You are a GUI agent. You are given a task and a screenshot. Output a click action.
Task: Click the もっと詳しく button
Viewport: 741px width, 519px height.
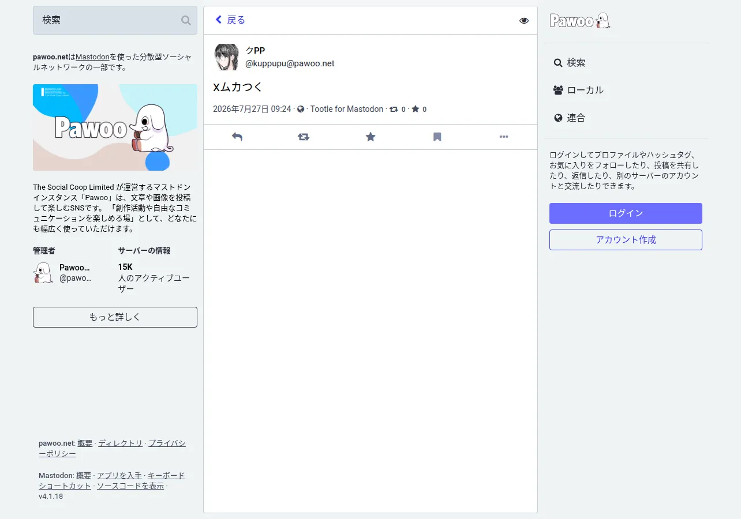point(115,317)
